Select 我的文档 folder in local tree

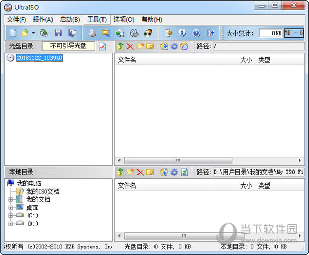pyautogui.click(x=39, y=200)
